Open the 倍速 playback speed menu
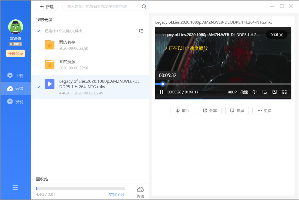 coord(244,92)
